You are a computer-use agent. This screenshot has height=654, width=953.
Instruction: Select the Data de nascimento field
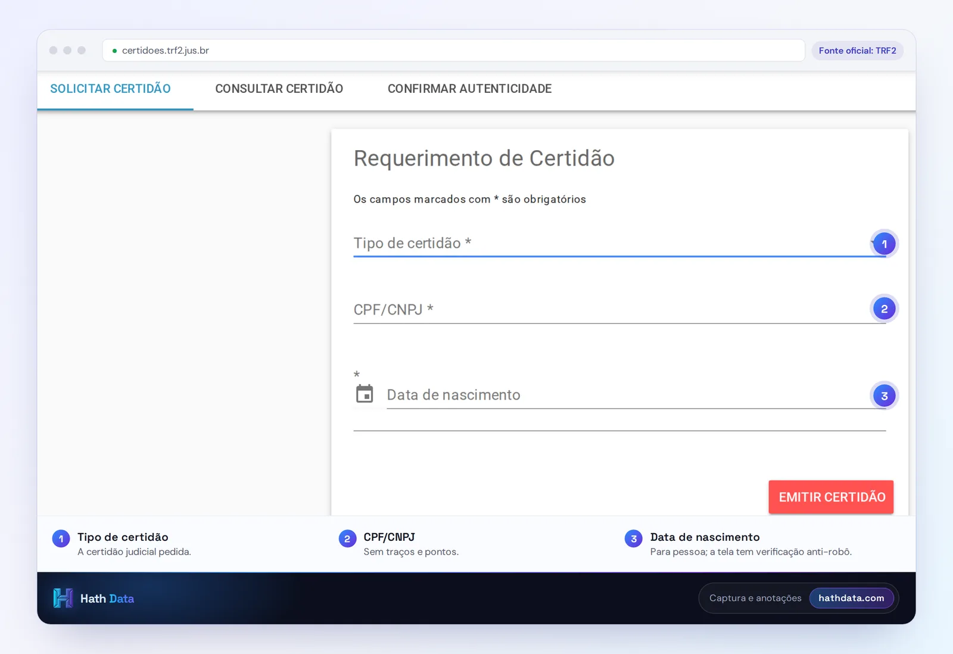point(636,395)
